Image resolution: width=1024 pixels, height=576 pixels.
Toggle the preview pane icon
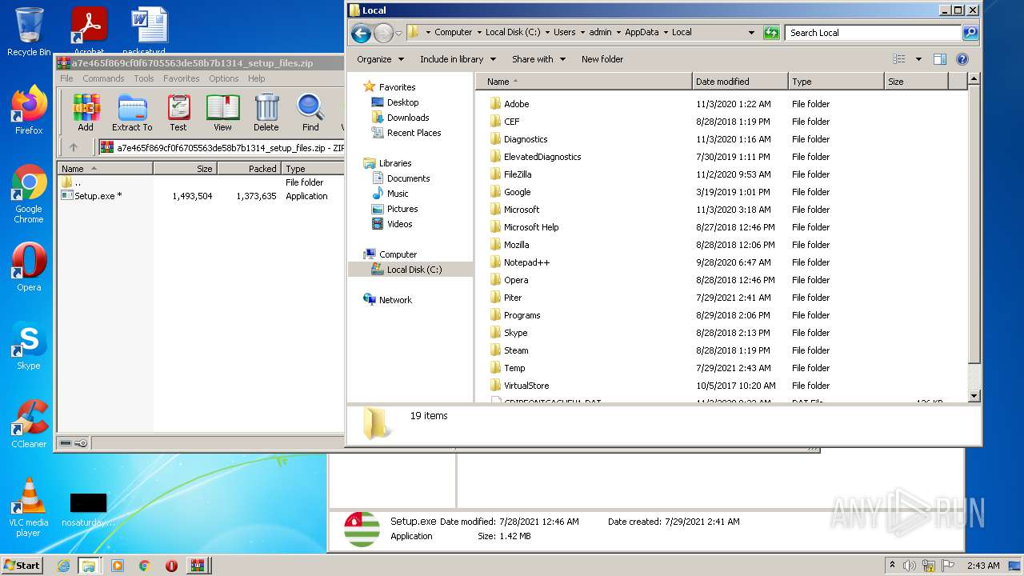coord(940,59)
